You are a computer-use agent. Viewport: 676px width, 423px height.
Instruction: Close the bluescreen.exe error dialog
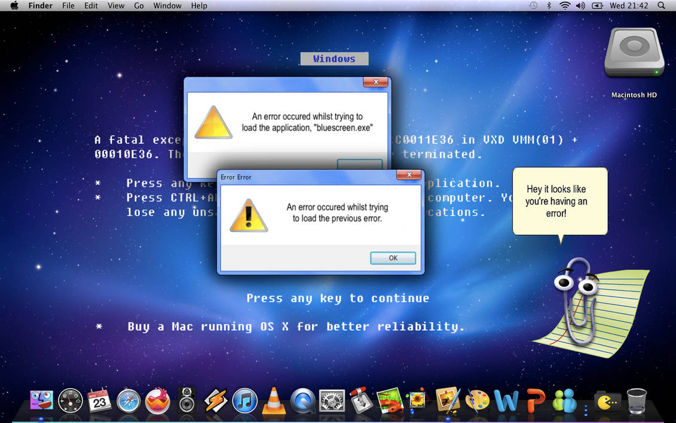(x=375, y=81)
